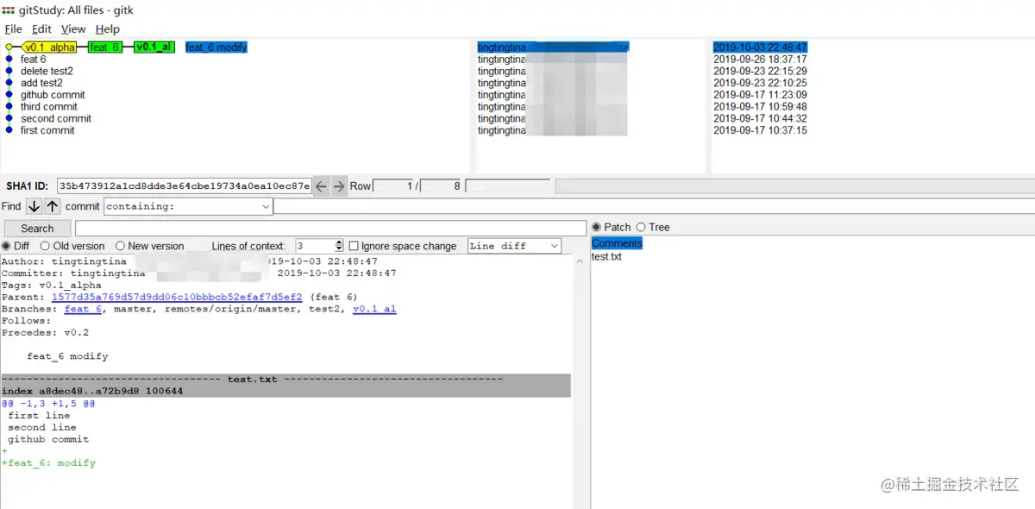Click the gitk app icon in title bar
This screenshot has width=1035, height=509.
(x=9, y=9)
